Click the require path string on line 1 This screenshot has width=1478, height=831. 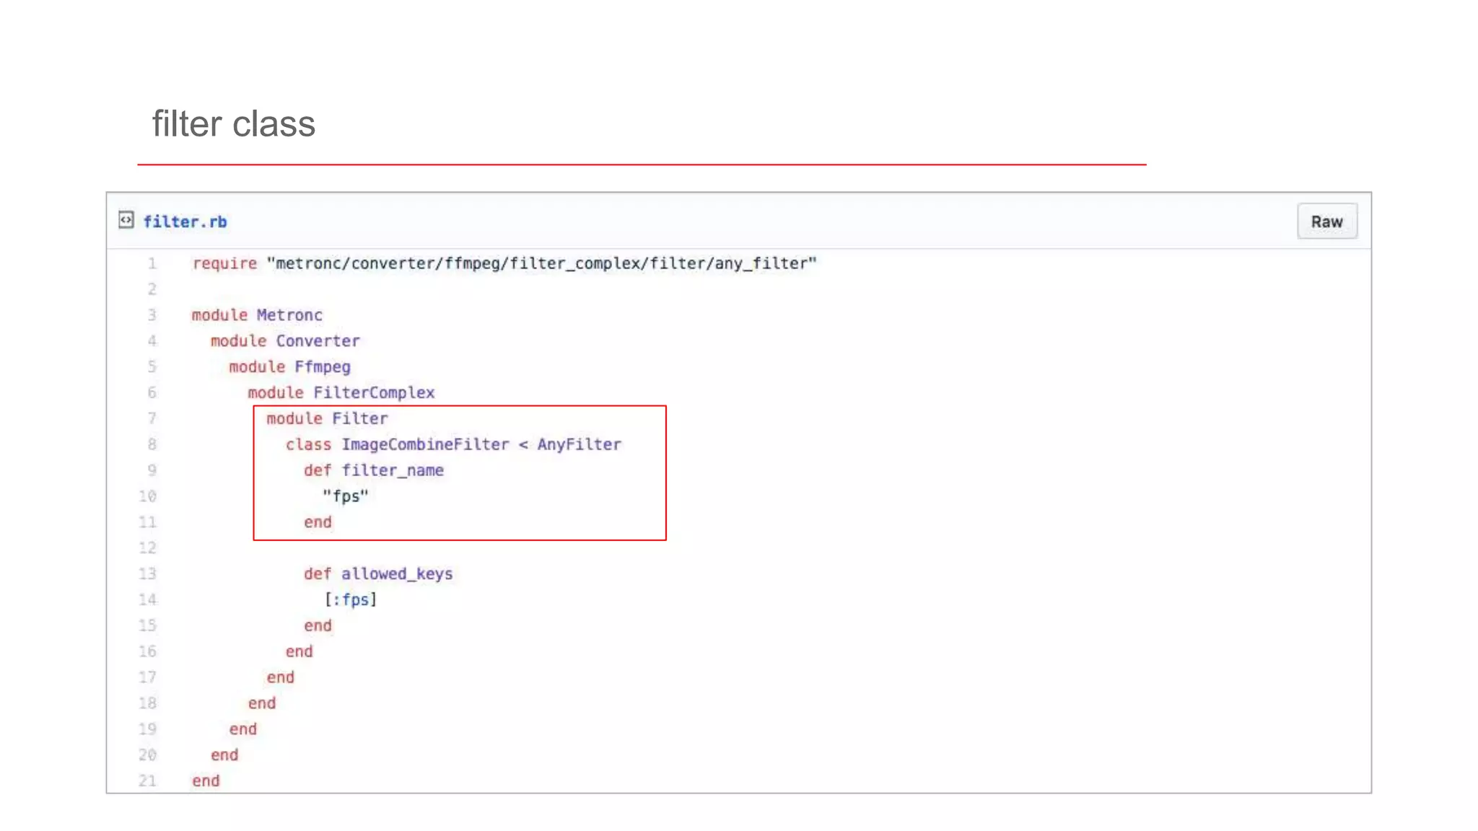(541, 263)
